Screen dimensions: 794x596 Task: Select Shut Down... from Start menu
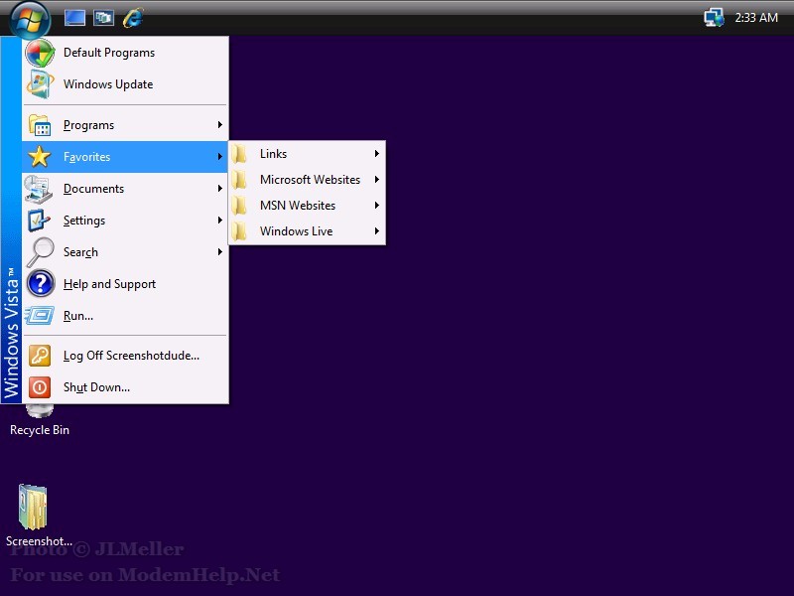pyautogui.click(x=125, y=387)
